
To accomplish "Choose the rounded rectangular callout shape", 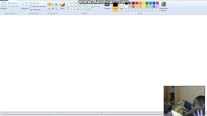I will (81, 9).
